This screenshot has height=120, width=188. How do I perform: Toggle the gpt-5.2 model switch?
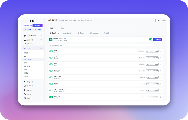51,58
